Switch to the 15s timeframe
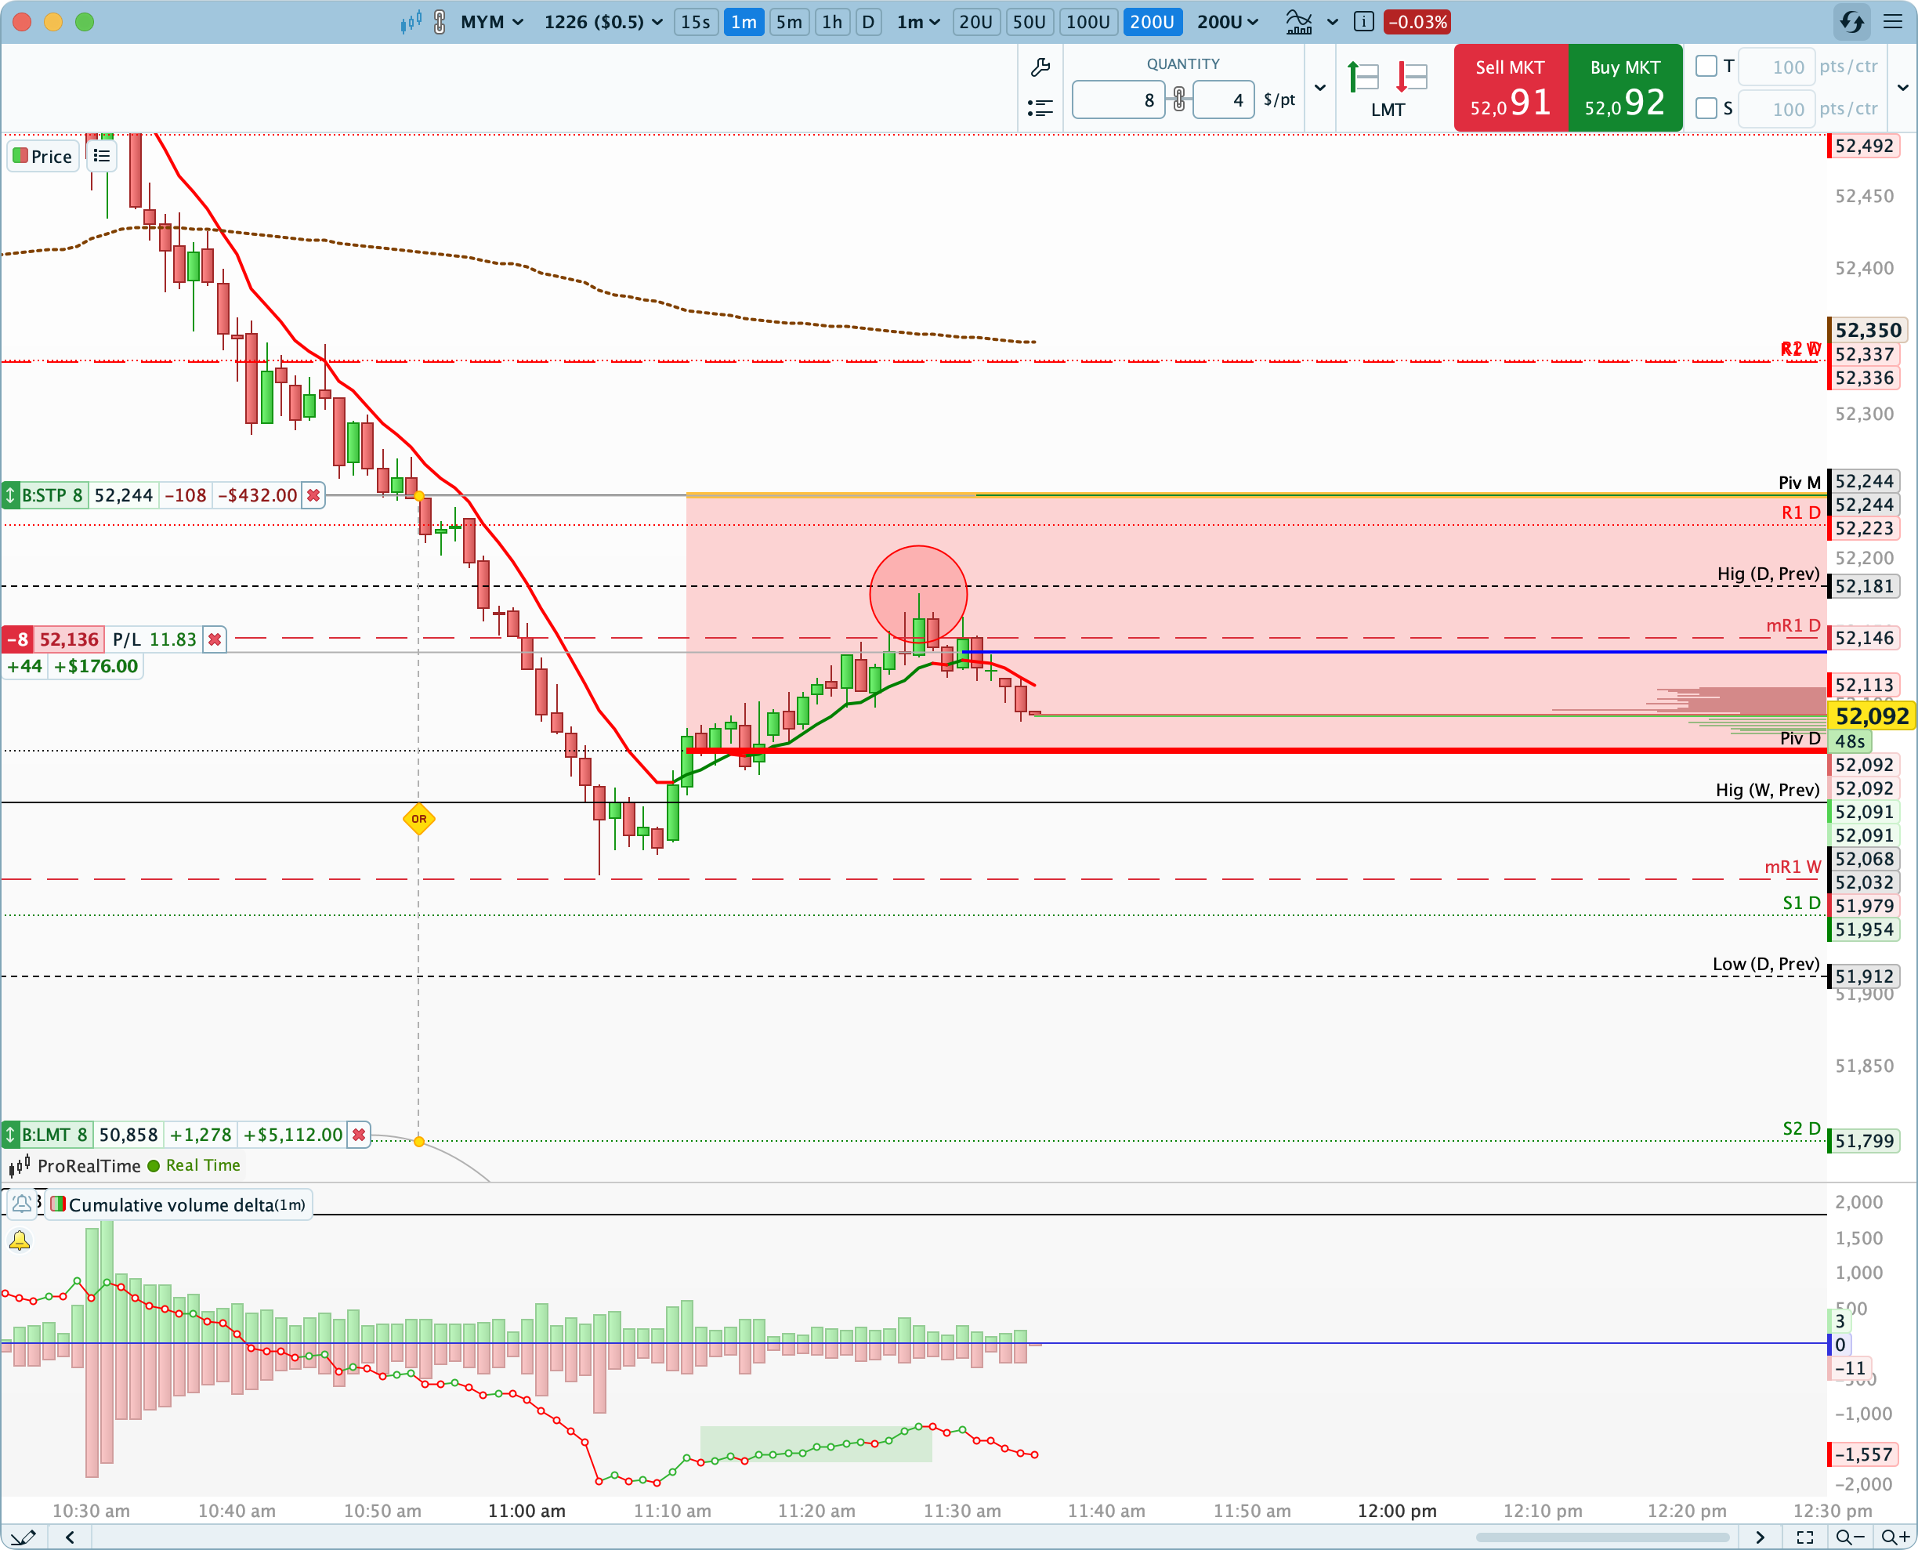 tap(695, 22)
